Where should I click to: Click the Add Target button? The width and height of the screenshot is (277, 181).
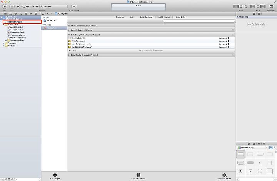(55, 176)
